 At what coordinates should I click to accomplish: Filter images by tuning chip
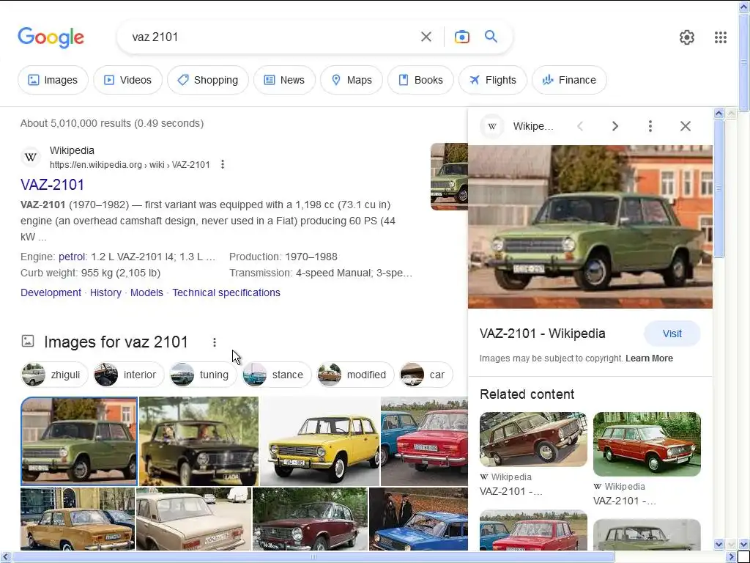tap(203, 375)
